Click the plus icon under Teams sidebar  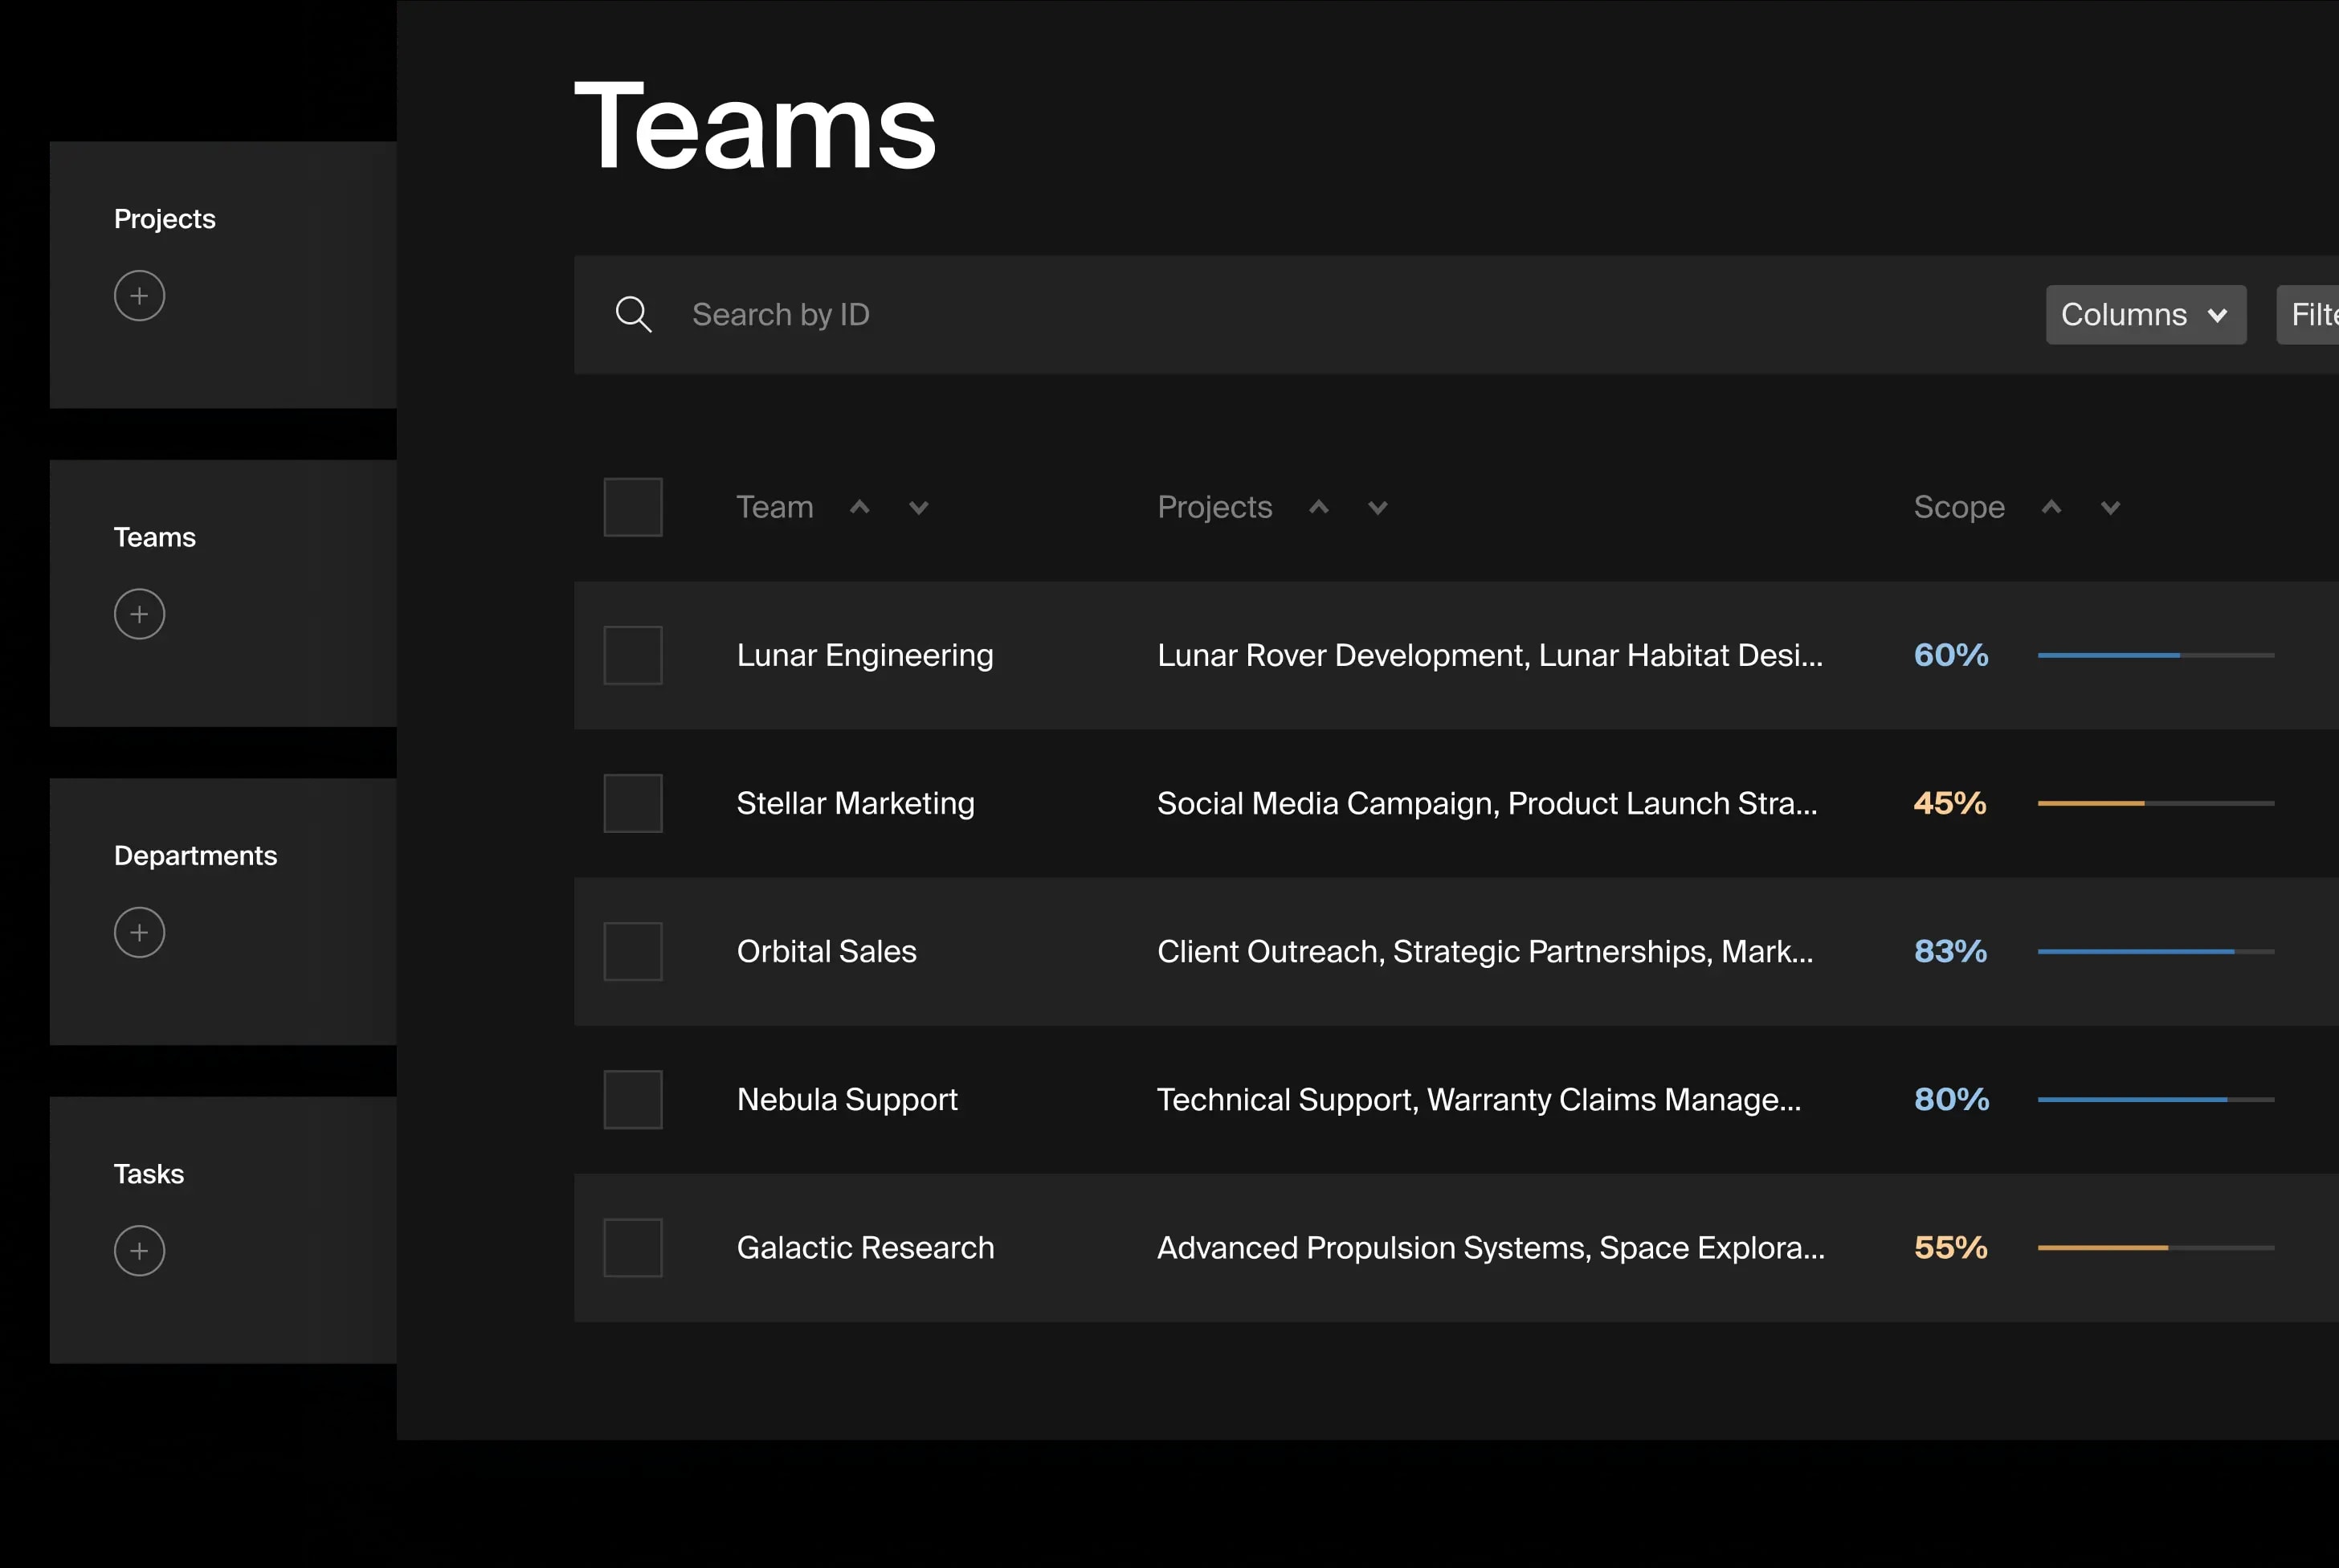click(x=139, y=614)
